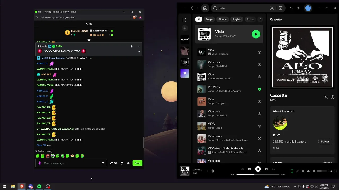The height and width of the screenshot is (190, 339).
Task: Add Cassette to Liked Songs in panel
Action: [x=333, y=97]
